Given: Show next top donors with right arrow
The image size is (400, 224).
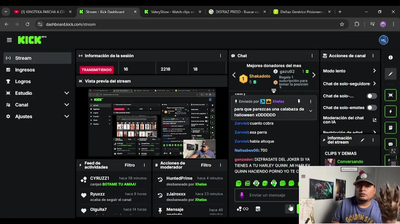Looking at the screenshot, I should click(x=314, y=75).
